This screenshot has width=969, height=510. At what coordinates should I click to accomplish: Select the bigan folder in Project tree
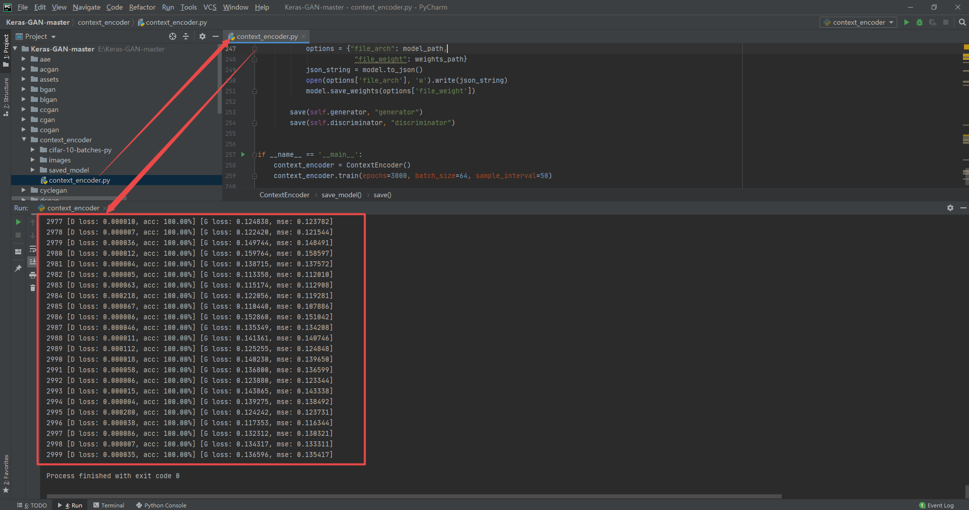click(48, 99)
